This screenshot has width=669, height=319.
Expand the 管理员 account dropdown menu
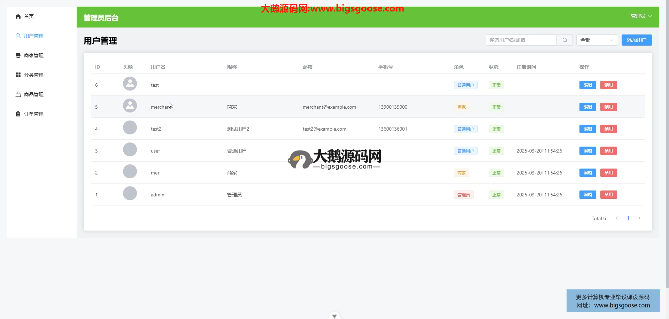(641, 16)
